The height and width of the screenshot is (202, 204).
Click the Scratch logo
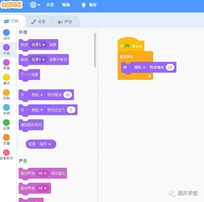(11, 5)
